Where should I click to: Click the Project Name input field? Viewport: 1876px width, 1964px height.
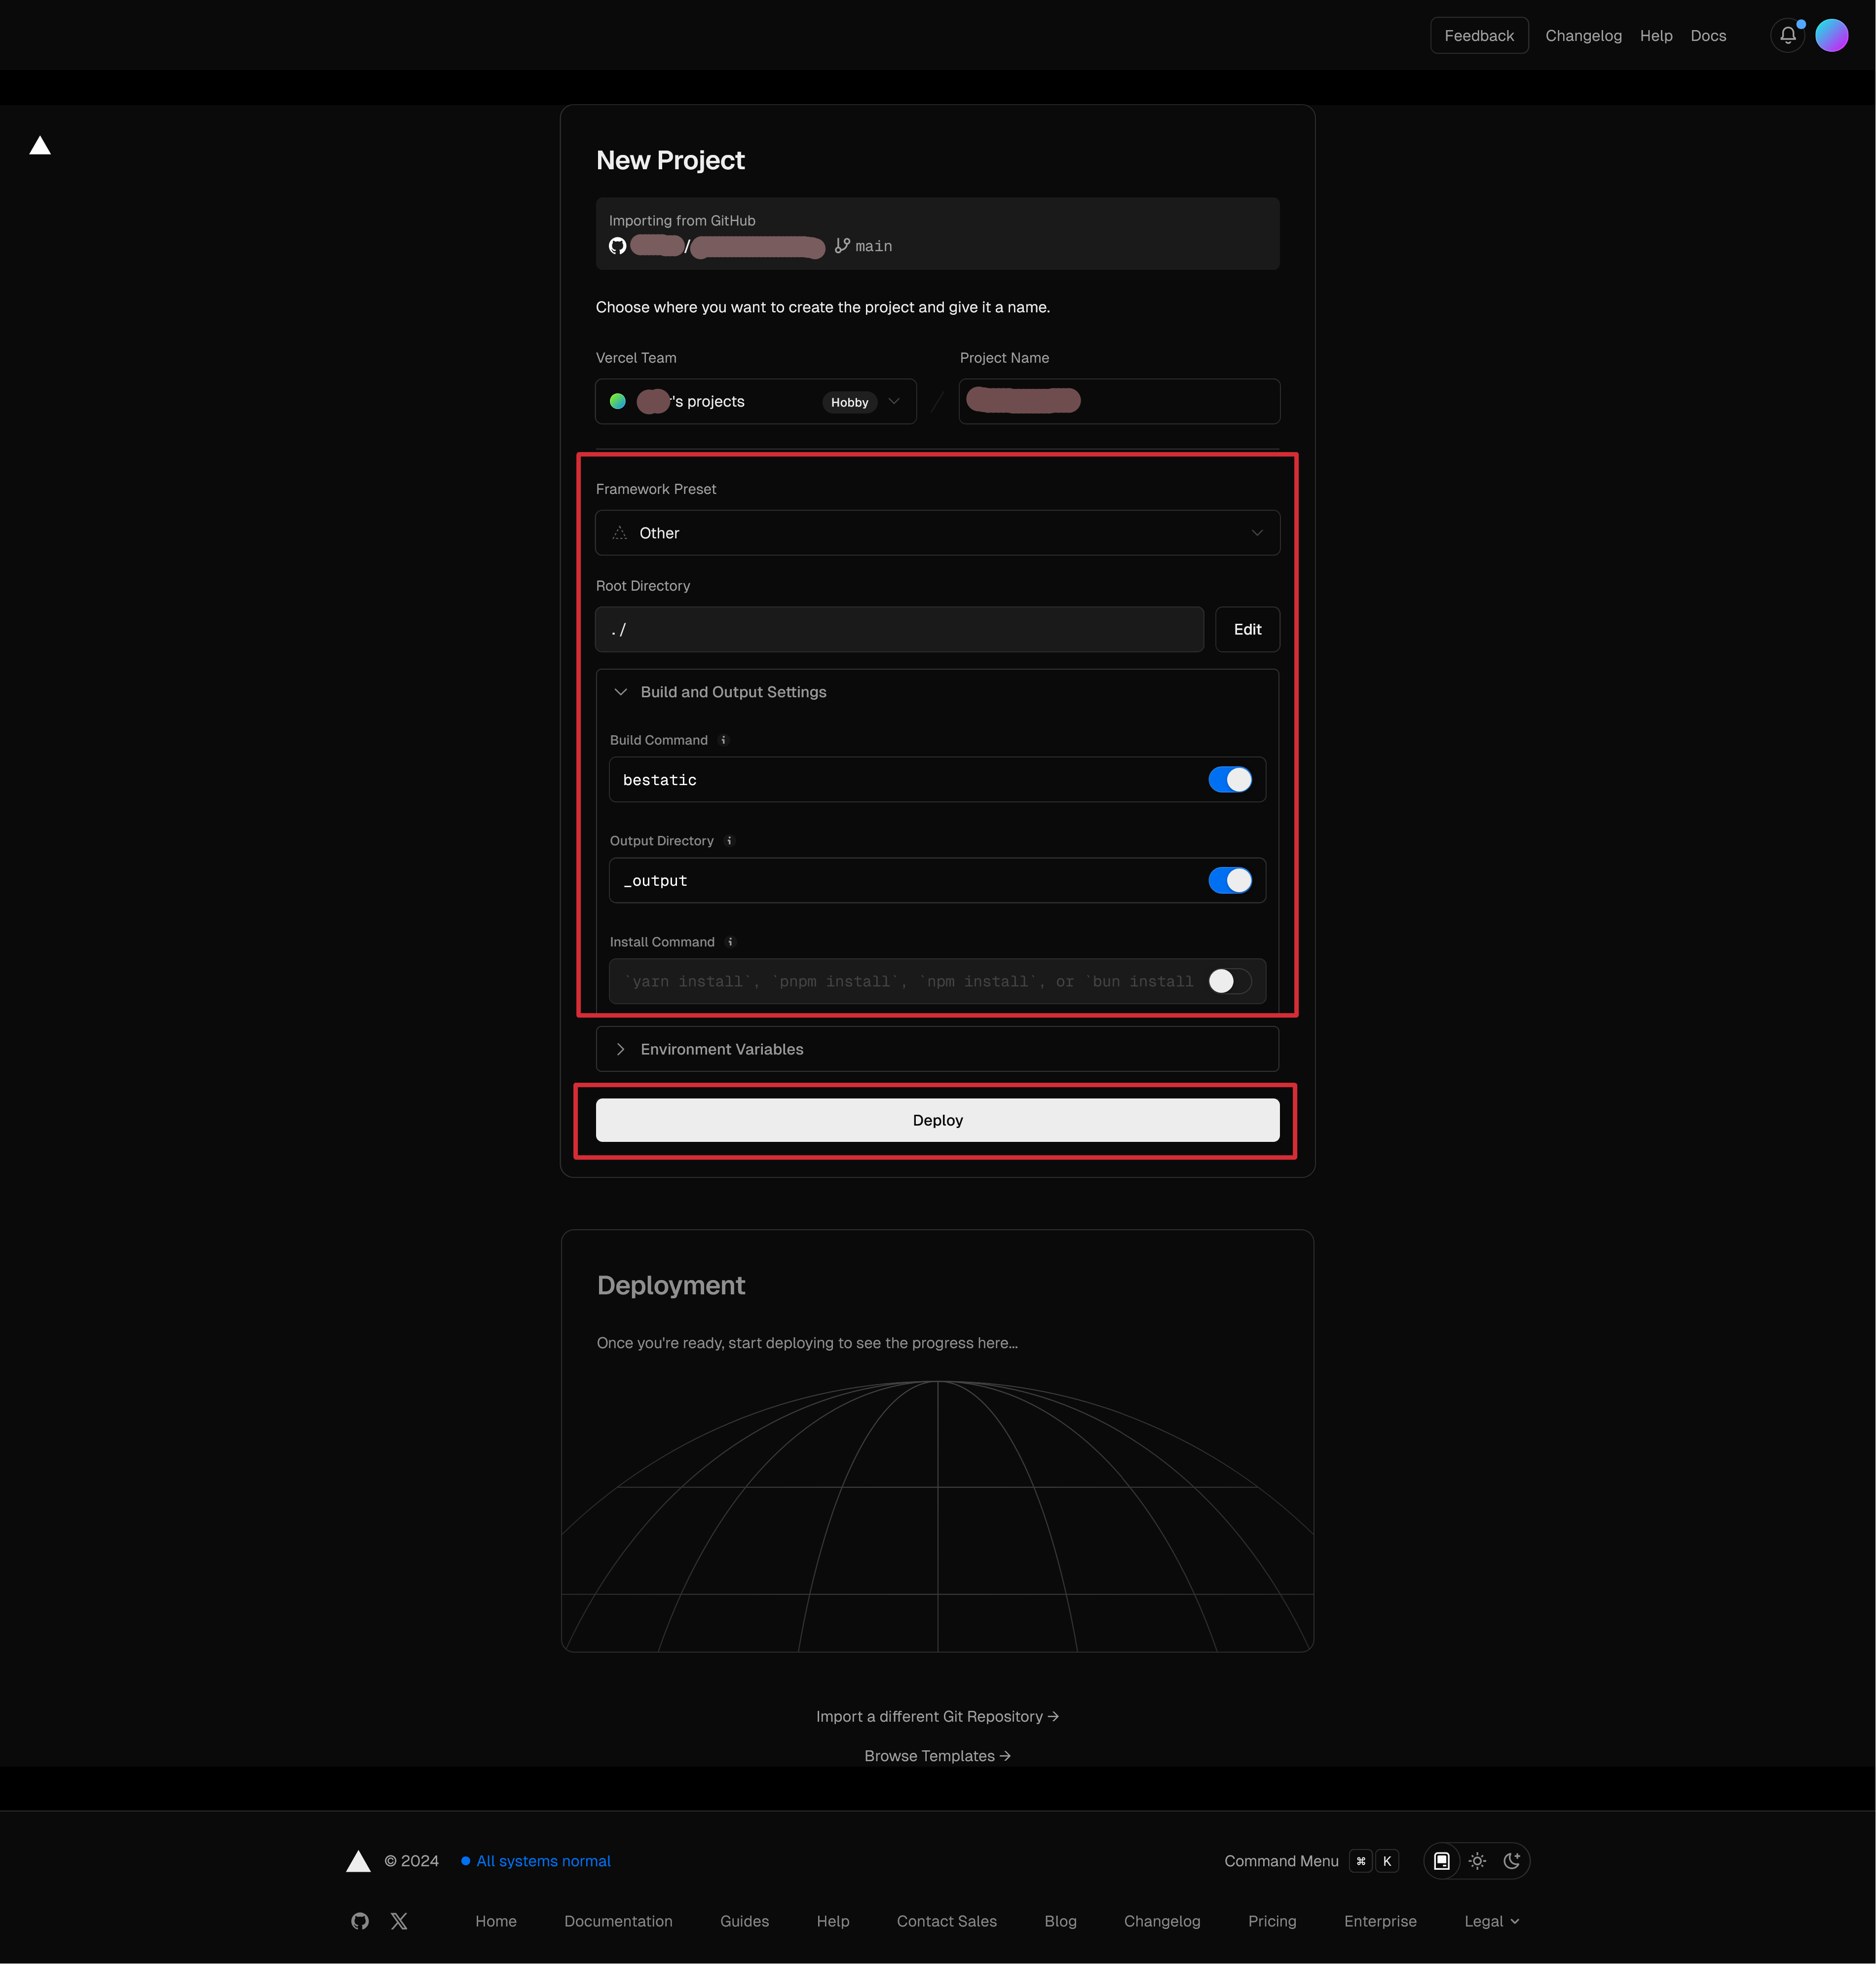1119,402
